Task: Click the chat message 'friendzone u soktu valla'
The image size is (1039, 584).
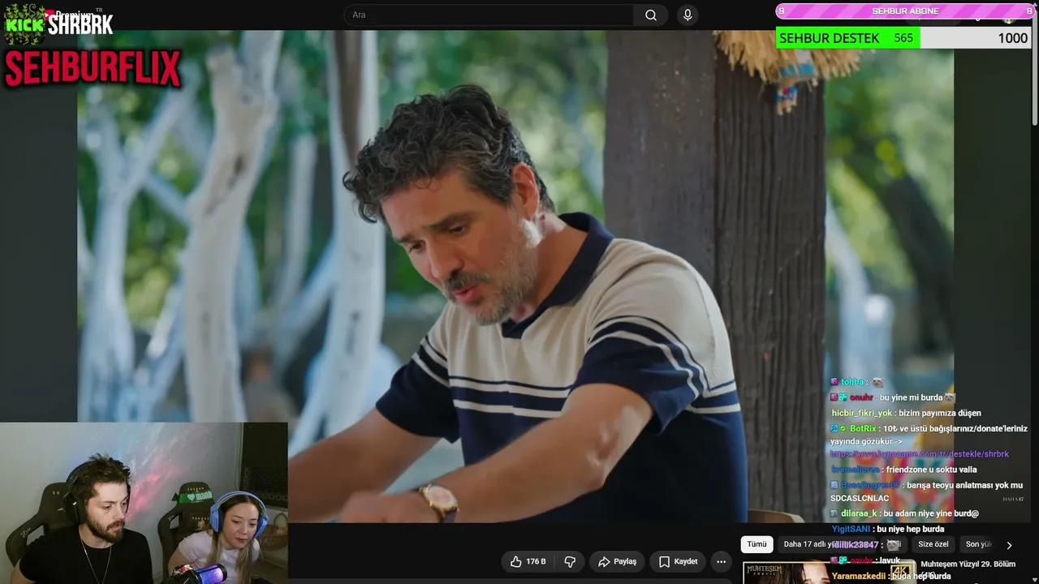Action: coord(931,470)
